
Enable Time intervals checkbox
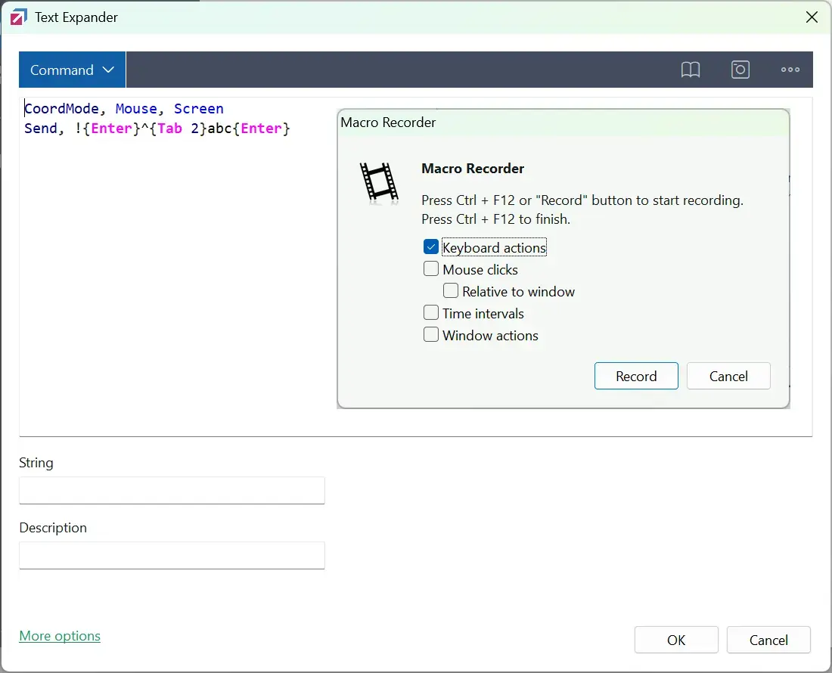pos(431,313)
